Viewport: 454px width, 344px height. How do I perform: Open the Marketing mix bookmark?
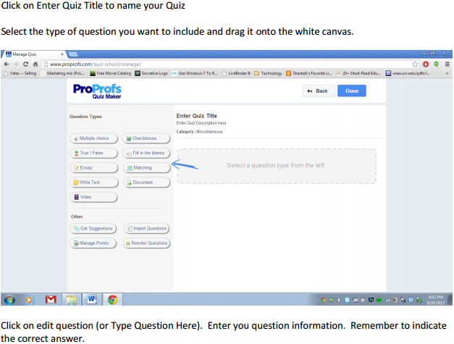(x=62, y=74)
